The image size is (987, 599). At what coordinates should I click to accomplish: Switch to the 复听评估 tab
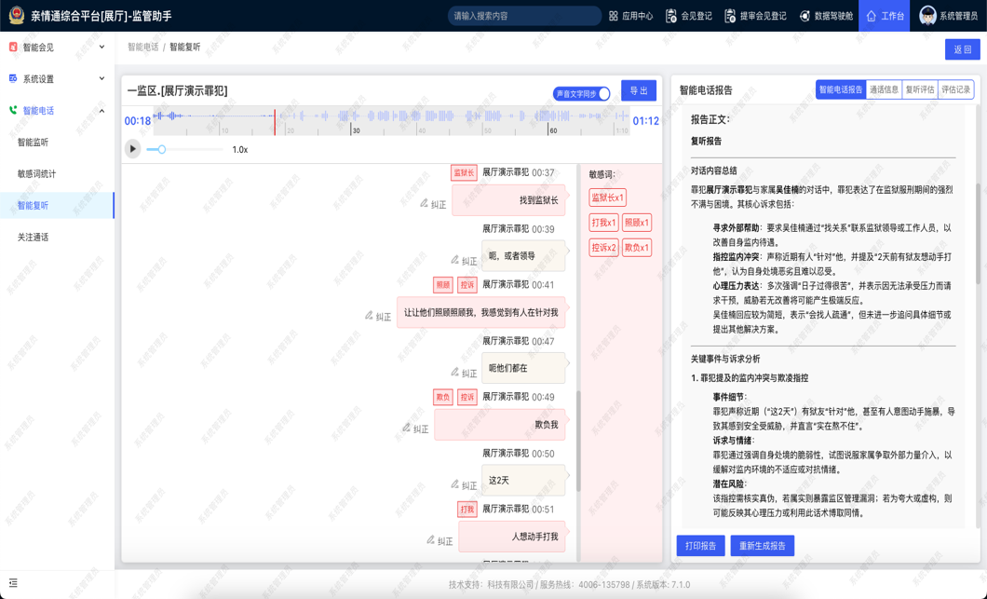[x=920, y=89]
